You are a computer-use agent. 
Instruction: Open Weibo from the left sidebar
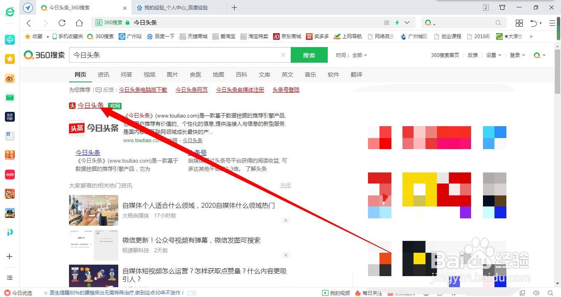(10, 77)
